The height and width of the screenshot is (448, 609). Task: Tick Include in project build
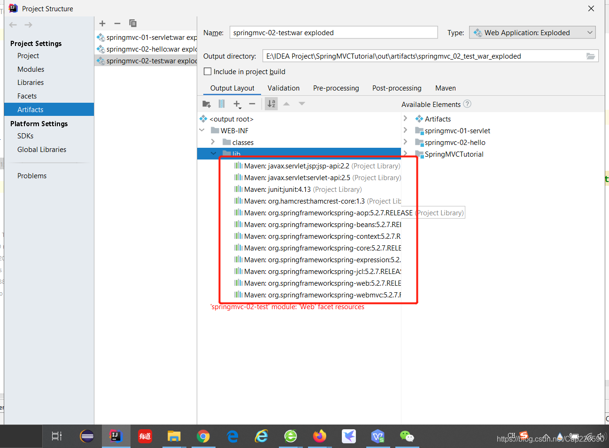point(208,72)
